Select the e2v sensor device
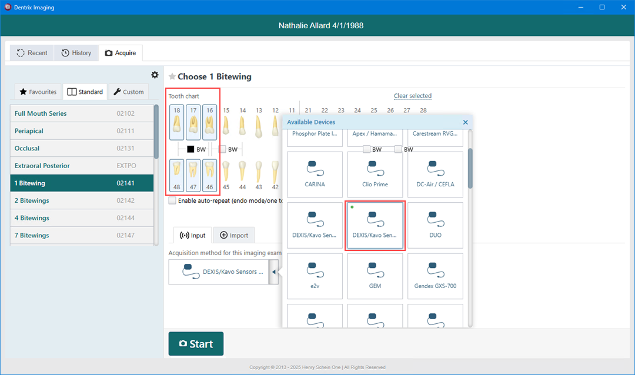This screenshot has width=635, height=375. (x=315, y=276)
